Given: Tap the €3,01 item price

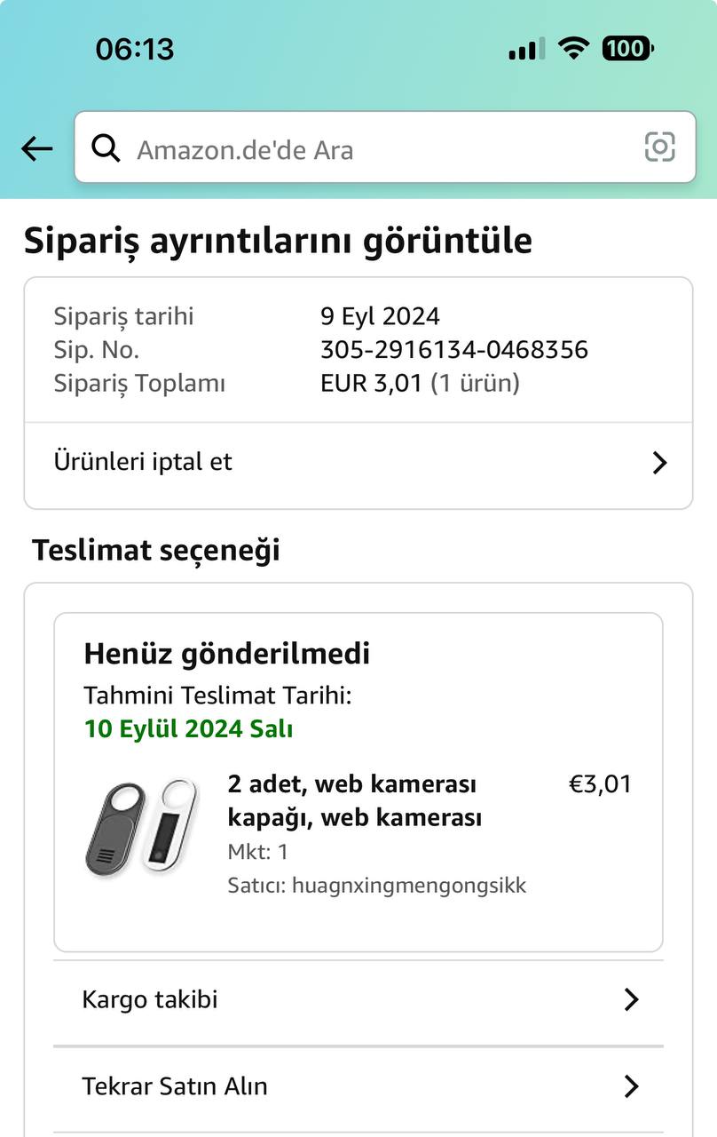Looking at the screenshot, I should pyautogui.click(x=600, y=784).
